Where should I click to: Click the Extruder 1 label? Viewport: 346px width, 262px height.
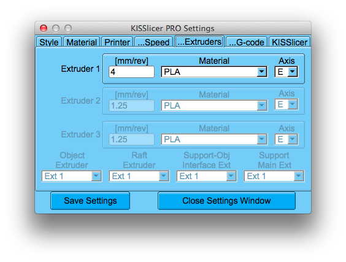(x=80, y=69)
